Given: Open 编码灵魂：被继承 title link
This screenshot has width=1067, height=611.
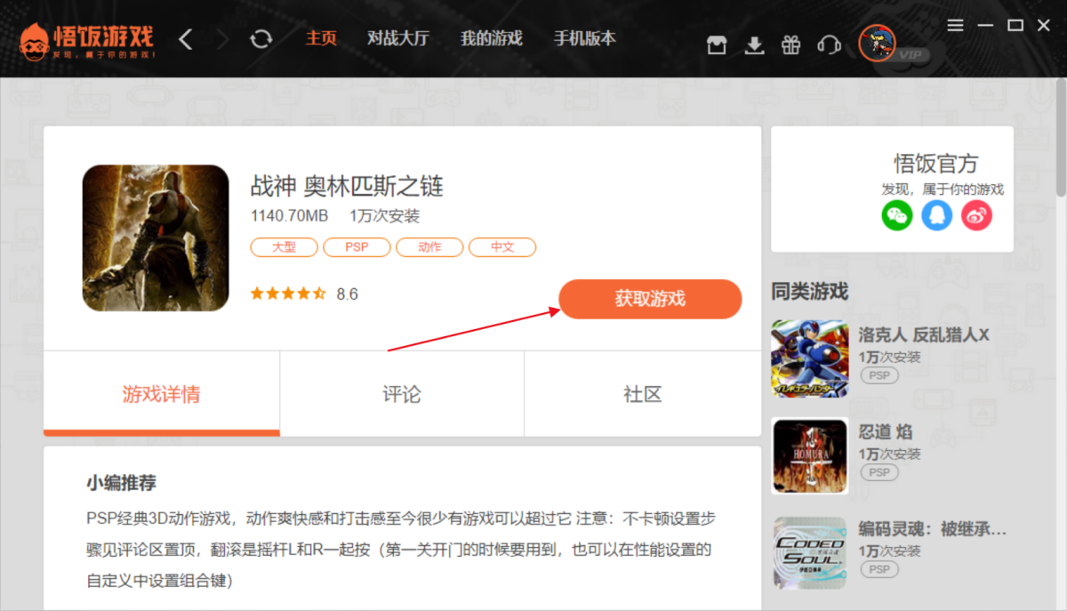Looking at the screenshot, I should pyautogui.click(x=933, y=530).
